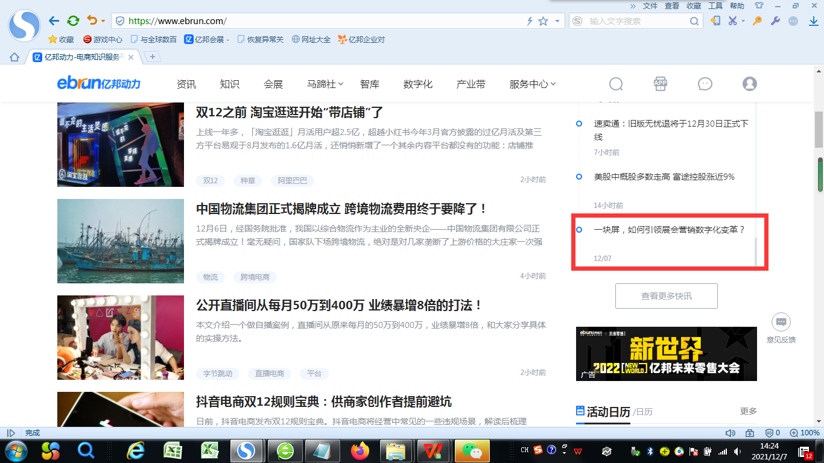Click the Sogou search engine selector icon
Image resolution: width=824 pixels, height=463 pixels.
point(577,21)
